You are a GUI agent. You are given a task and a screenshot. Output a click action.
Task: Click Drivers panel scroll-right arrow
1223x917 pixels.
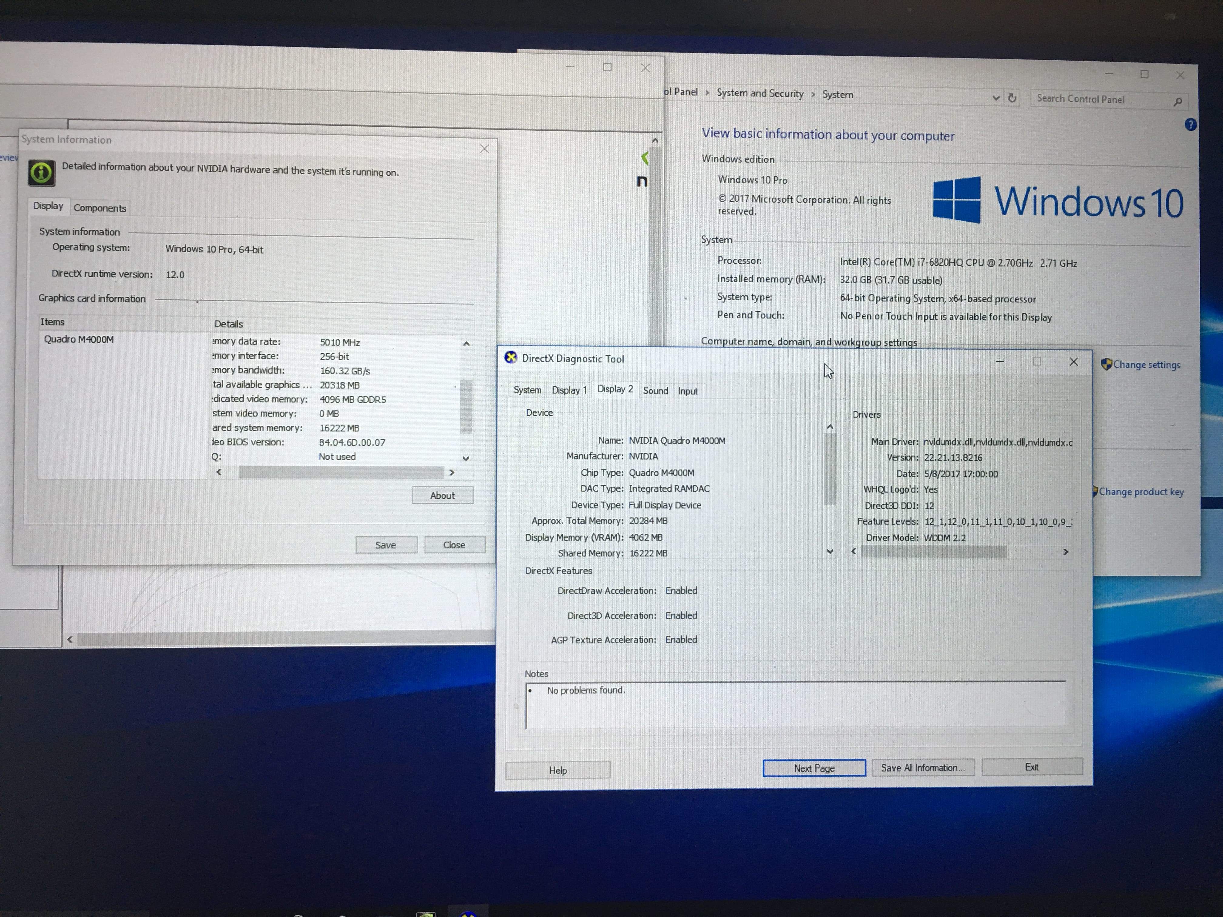pos(1066,552)
